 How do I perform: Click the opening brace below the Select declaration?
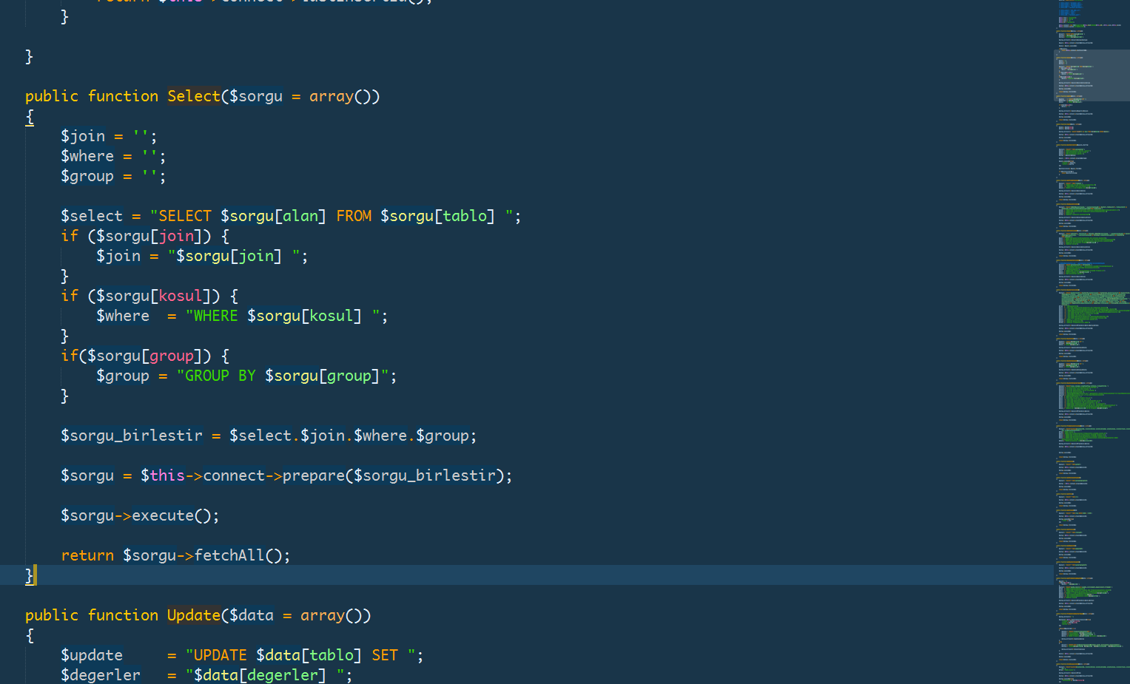(30, 117)
